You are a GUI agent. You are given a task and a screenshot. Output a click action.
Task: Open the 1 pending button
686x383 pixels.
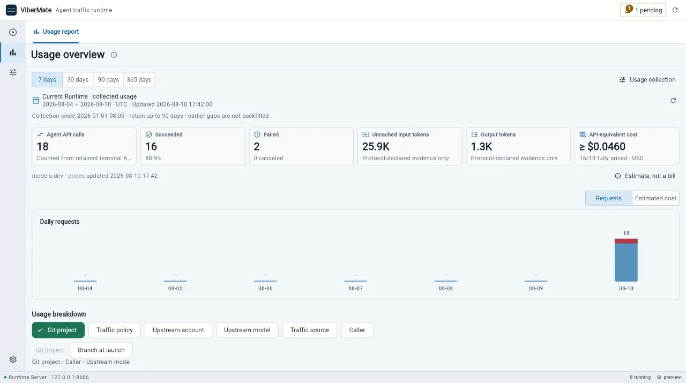(643, 10)
